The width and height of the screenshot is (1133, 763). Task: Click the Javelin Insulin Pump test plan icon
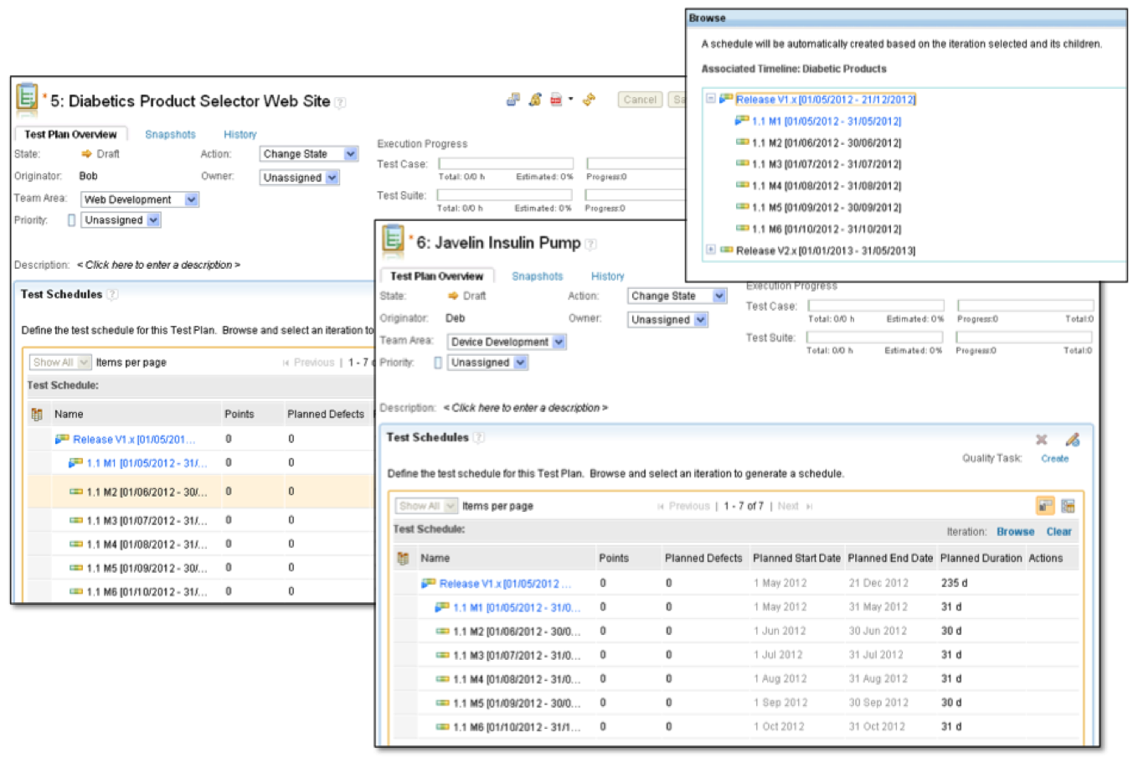(393, 240)
